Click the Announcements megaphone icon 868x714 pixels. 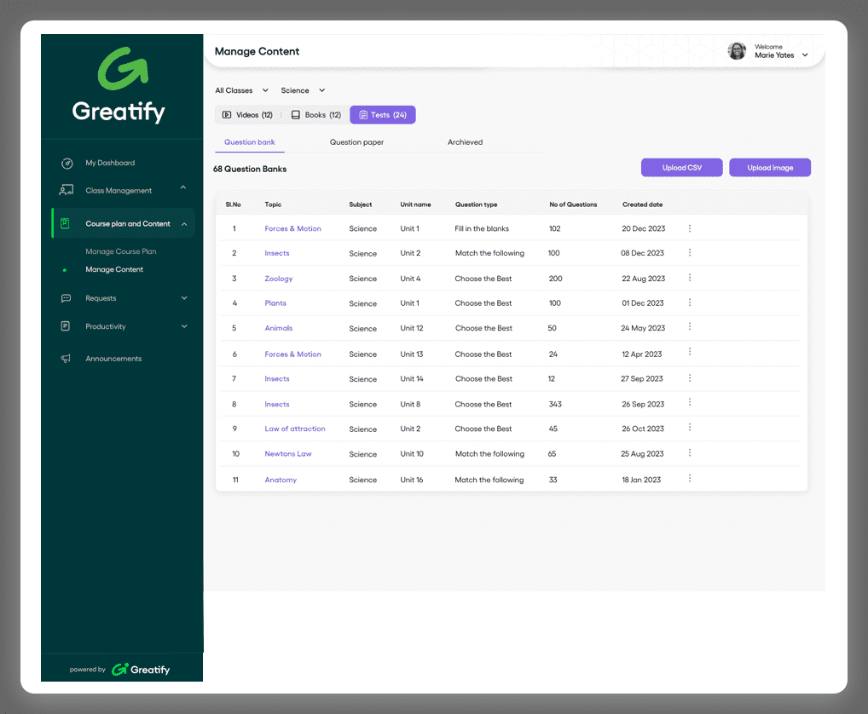[x=67, y=359]
